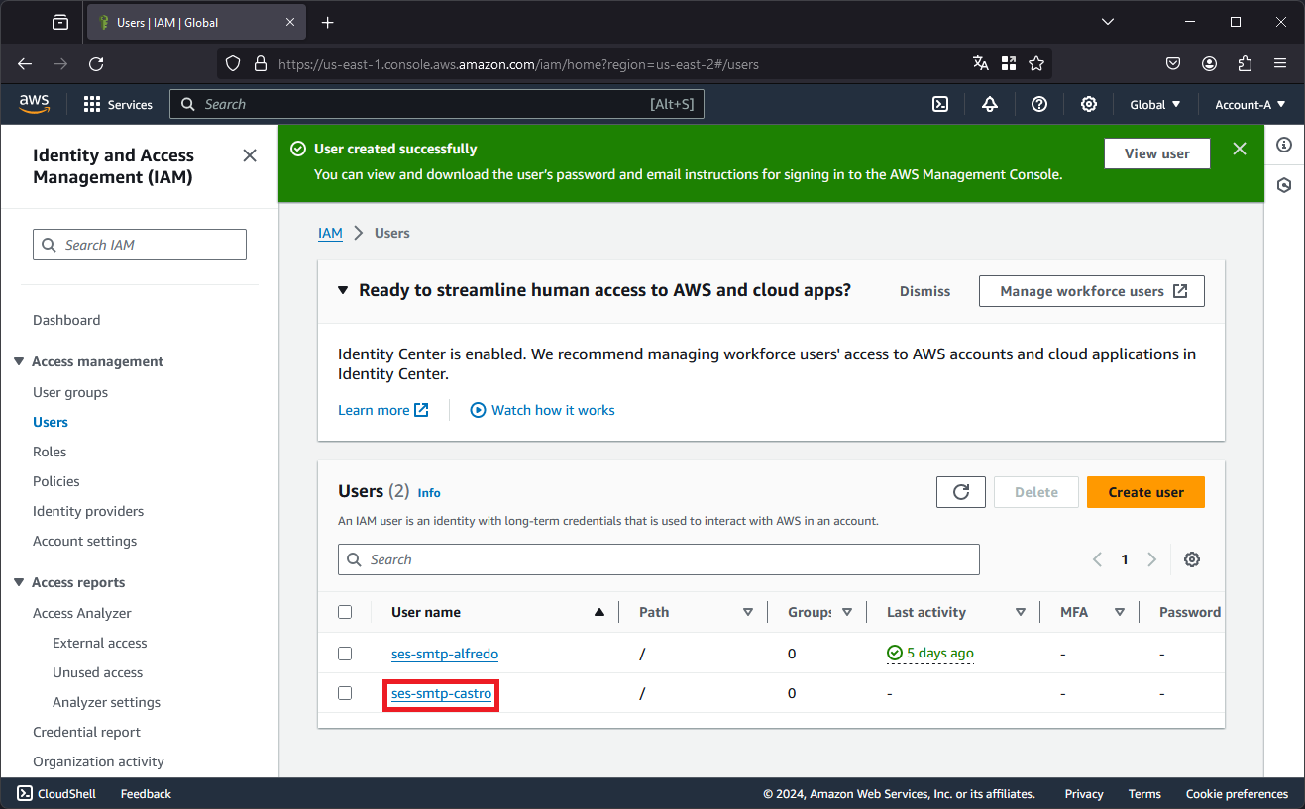This screenshot has width=1305, height=809.
Task: Open AWS console settings gear
Action: click(x=1089, y=104)
